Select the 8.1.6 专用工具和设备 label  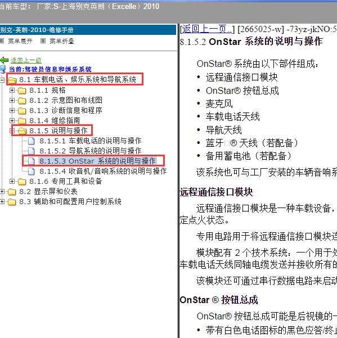pyautogui.click(x=66, y=181)
